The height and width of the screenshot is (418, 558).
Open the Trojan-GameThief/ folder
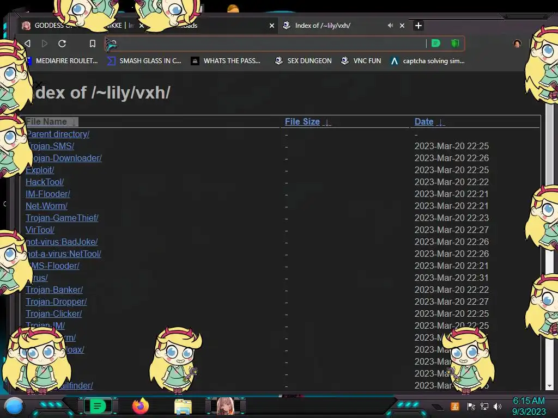pyautogui.click(x=62, y=218)
